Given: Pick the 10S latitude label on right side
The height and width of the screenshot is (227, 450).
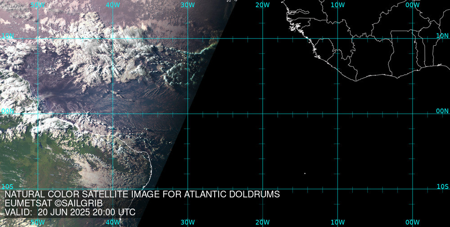Looking at the screenshot, I should (x=442, y=187).
